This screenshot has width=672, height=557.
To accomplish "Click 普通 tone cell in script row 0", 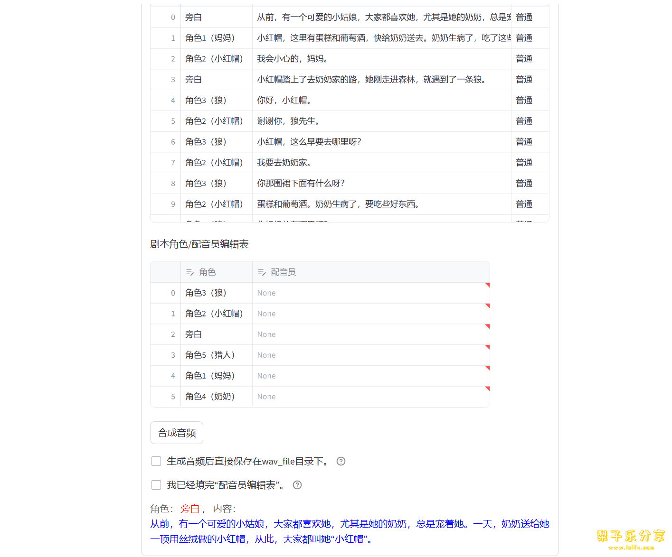I will click(530, 18).
